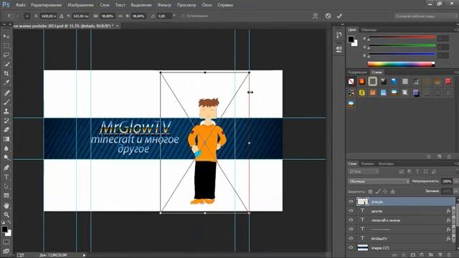Toggle link between width and height percentages
Screen dimensions: 459x258
[x=120, y=16]
